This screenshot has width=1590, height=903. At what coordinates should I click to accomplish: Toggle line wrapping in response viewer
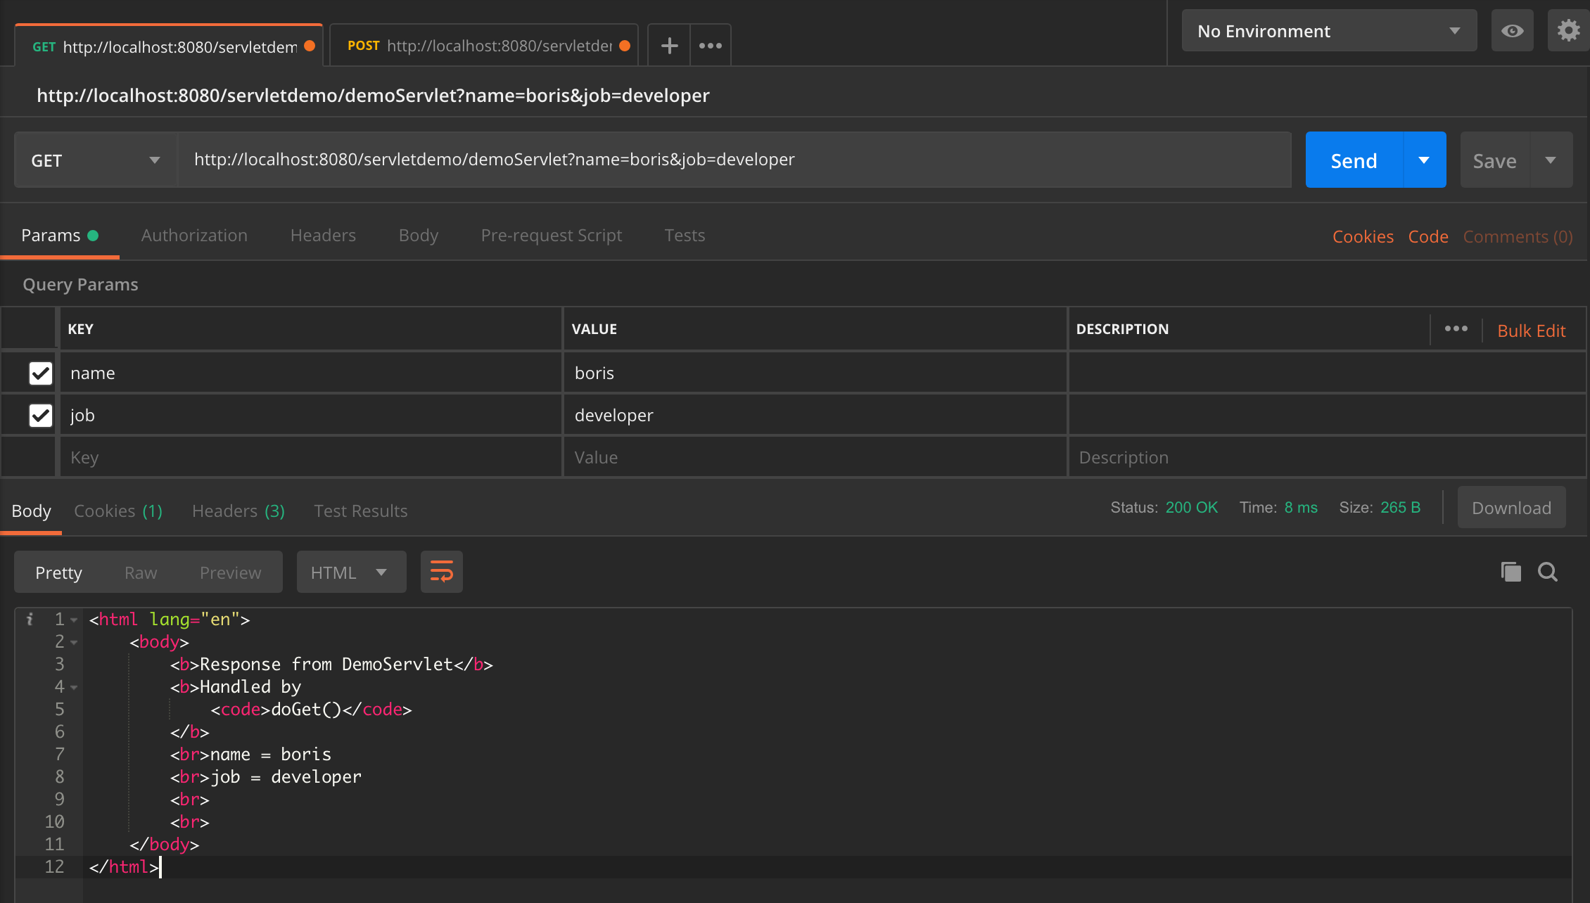441,572
